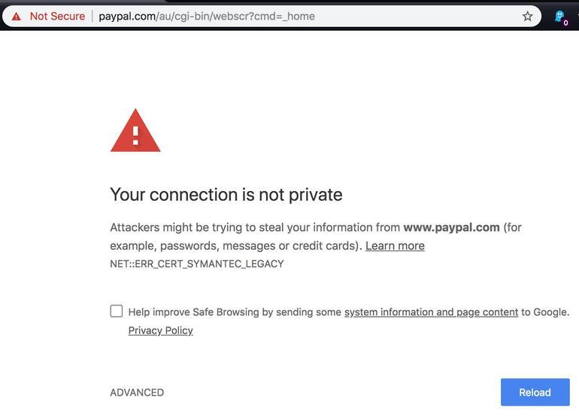Click the Not Secure warning triangle in address bar

tap(16, 17)
